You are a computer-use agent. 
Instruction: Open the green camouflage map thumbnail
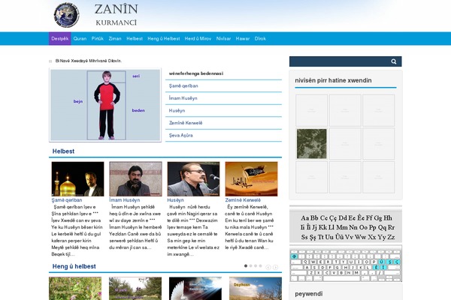tap(311, 143)
